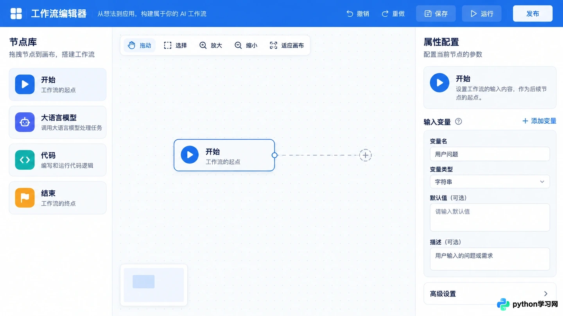Select the 开始 node on the canvas
Image resolution: width=563 pixels, height=316 pixels.
coord(224,155)
